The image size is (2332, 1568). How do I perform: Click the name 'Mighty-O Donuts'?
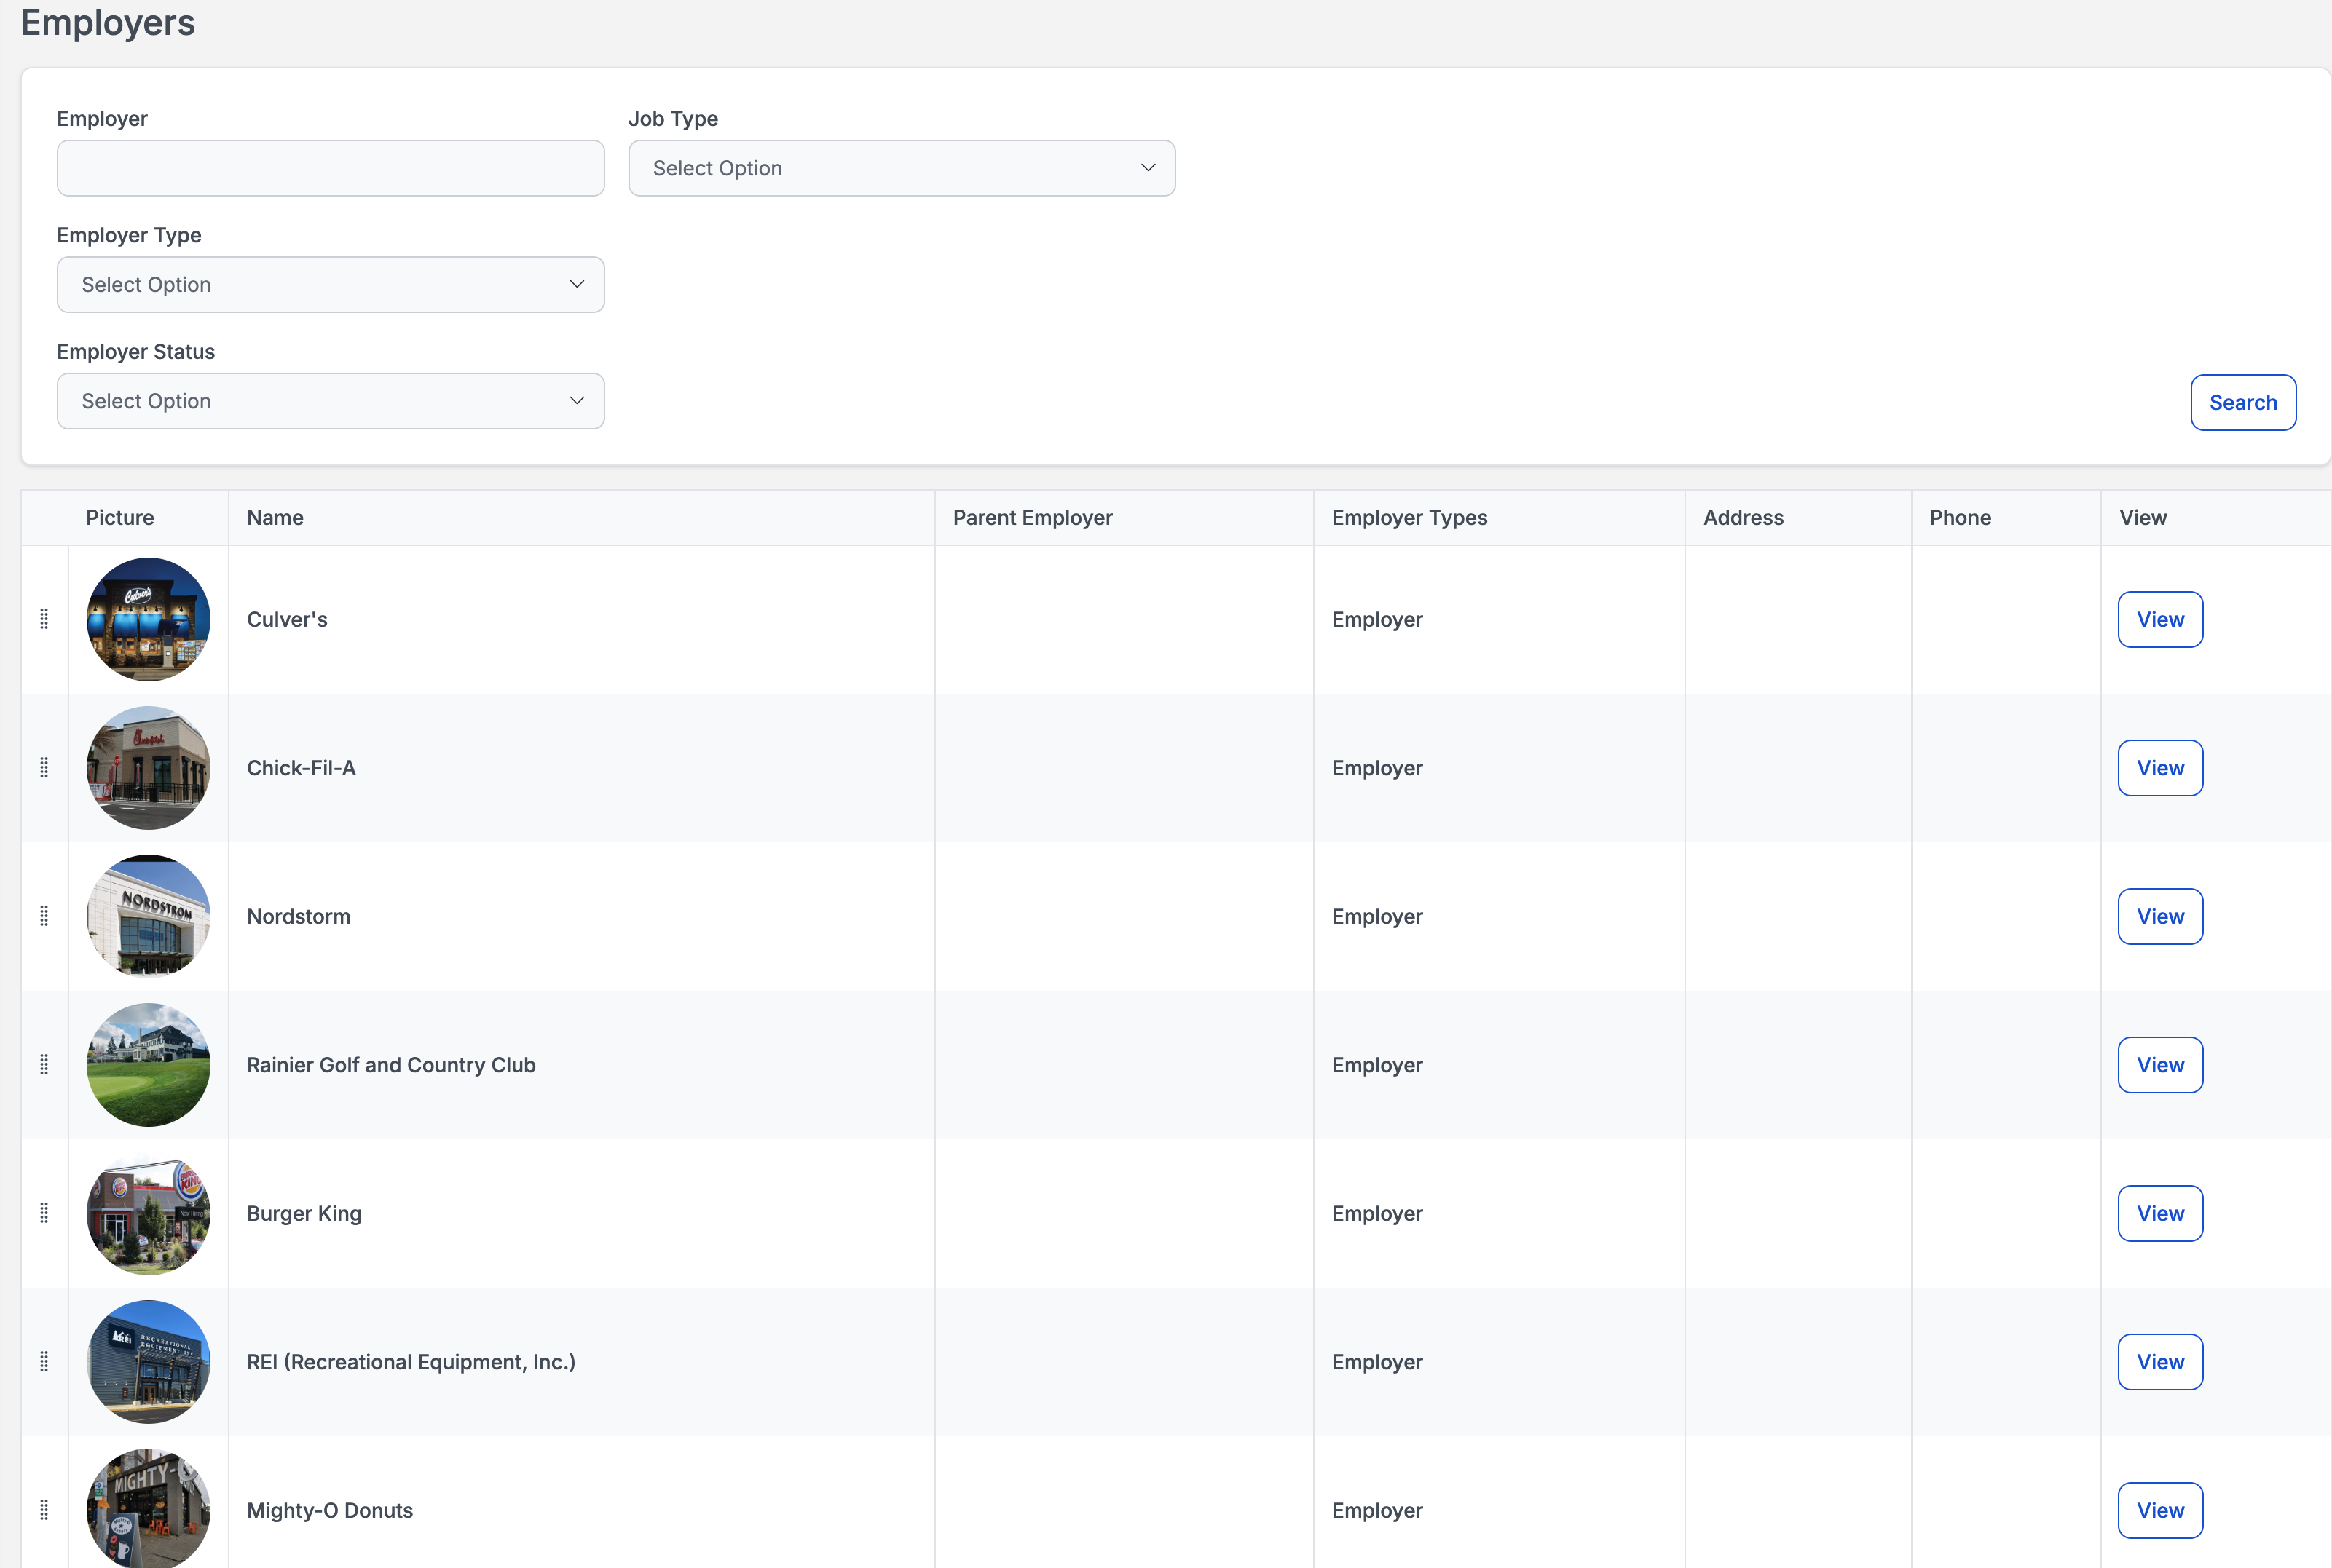tap(330, 1510)
